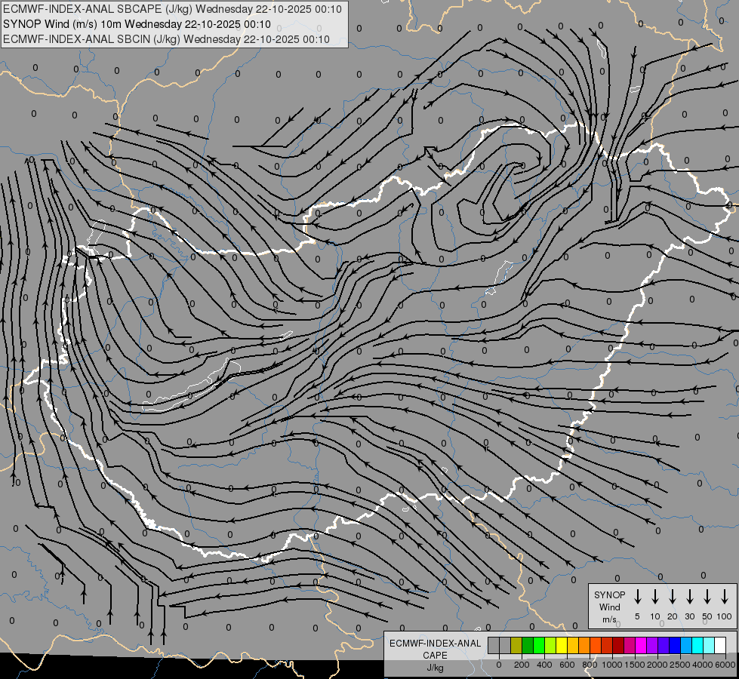
Task: Click the pure blue CAPE legend swatch
Action: 676,645
